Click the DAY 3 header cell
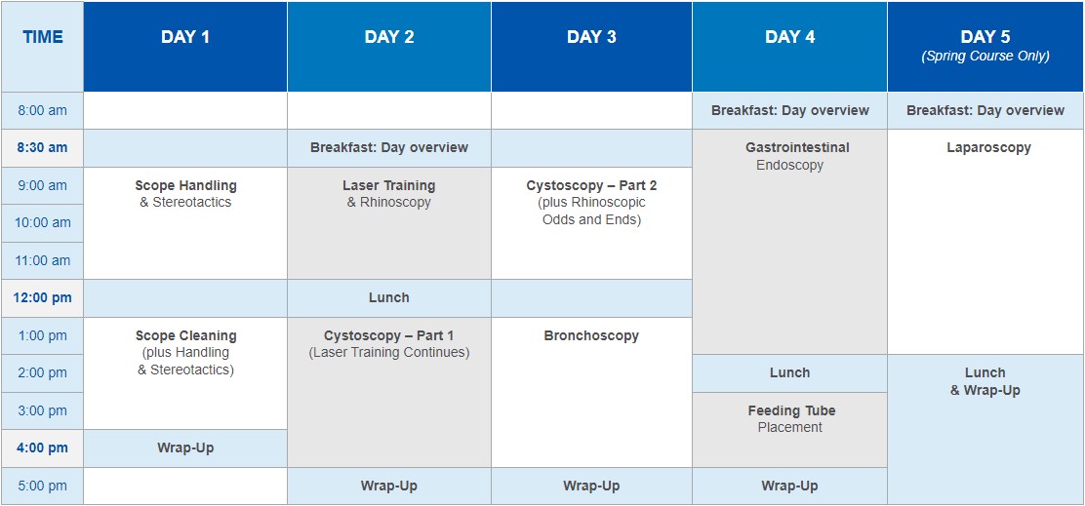1085x506 pixels. [x=591, y=47]
